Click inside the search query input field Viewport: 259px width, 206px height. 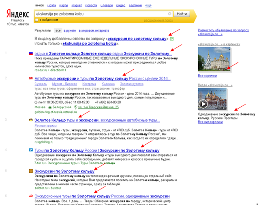[x=101, y=13]
